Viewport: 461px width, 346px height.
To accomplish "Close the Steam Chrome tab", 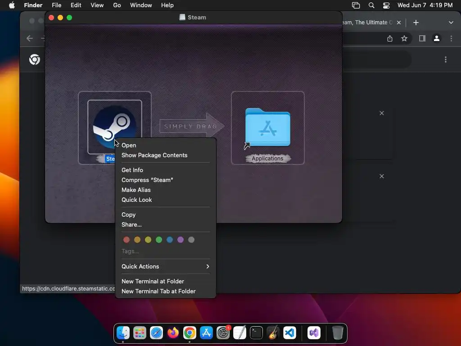I will coord(399,23).
